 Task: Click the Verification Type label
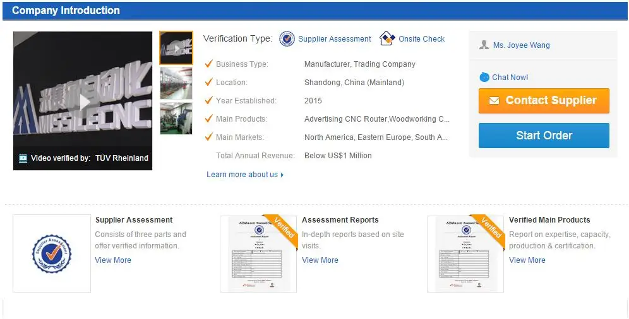[x=237, y=39]
